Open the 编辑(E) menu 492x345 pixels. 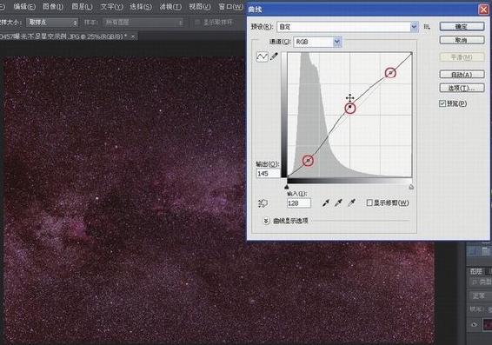[24, 6]
